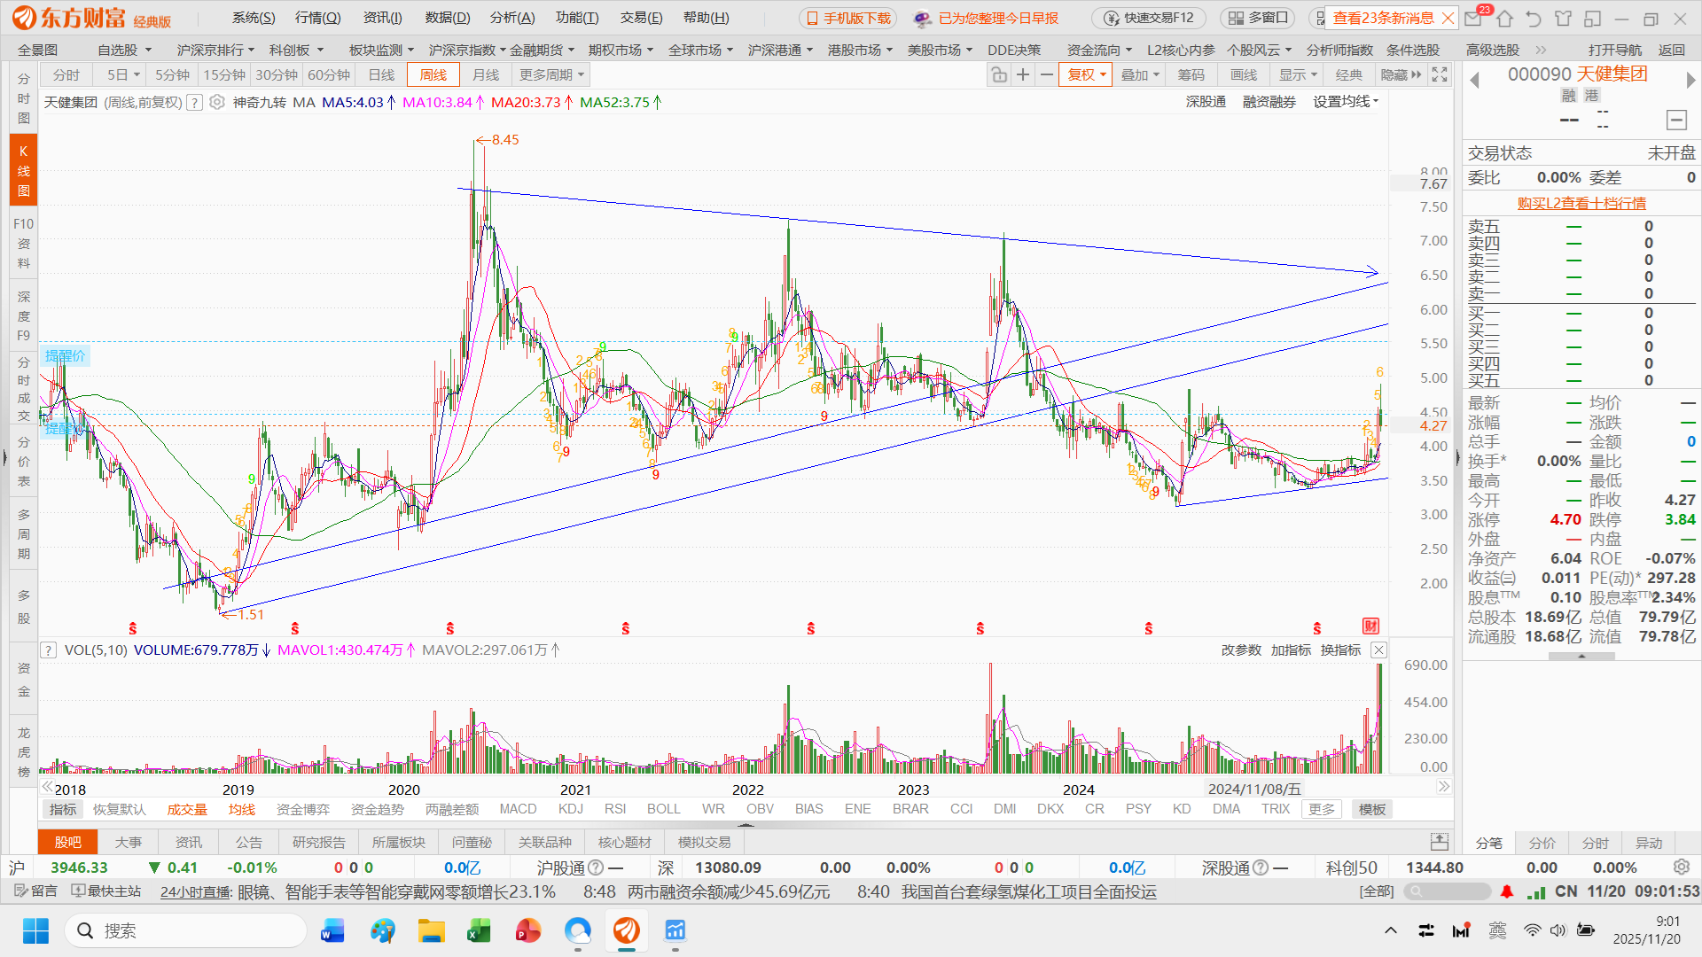Select weekly 周线 period
Image resolution: width=1702 pixels, height=957 pixels.
[x=433, y=75]
